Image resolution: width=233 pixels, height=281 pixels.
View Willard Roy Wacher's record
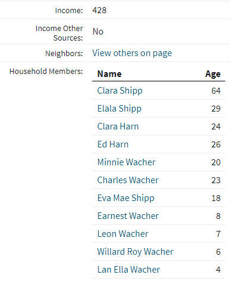tap(136, 252)
